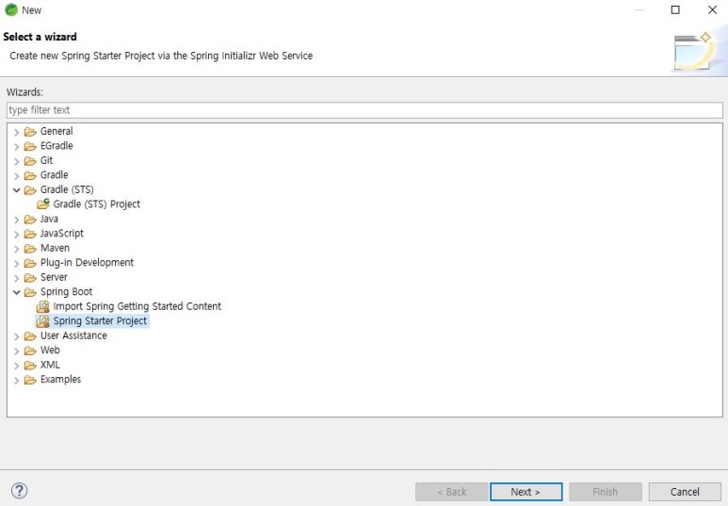Click the Spring Boot folder icon
The height and width of the screenshot is (506, 728).
(30, 292)
